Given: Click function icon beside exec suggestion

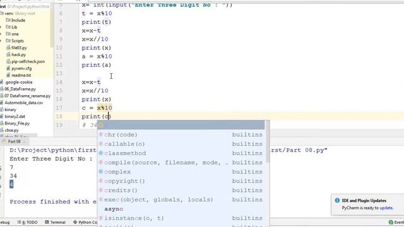Looking at the screenshot, I should point(101,199).
